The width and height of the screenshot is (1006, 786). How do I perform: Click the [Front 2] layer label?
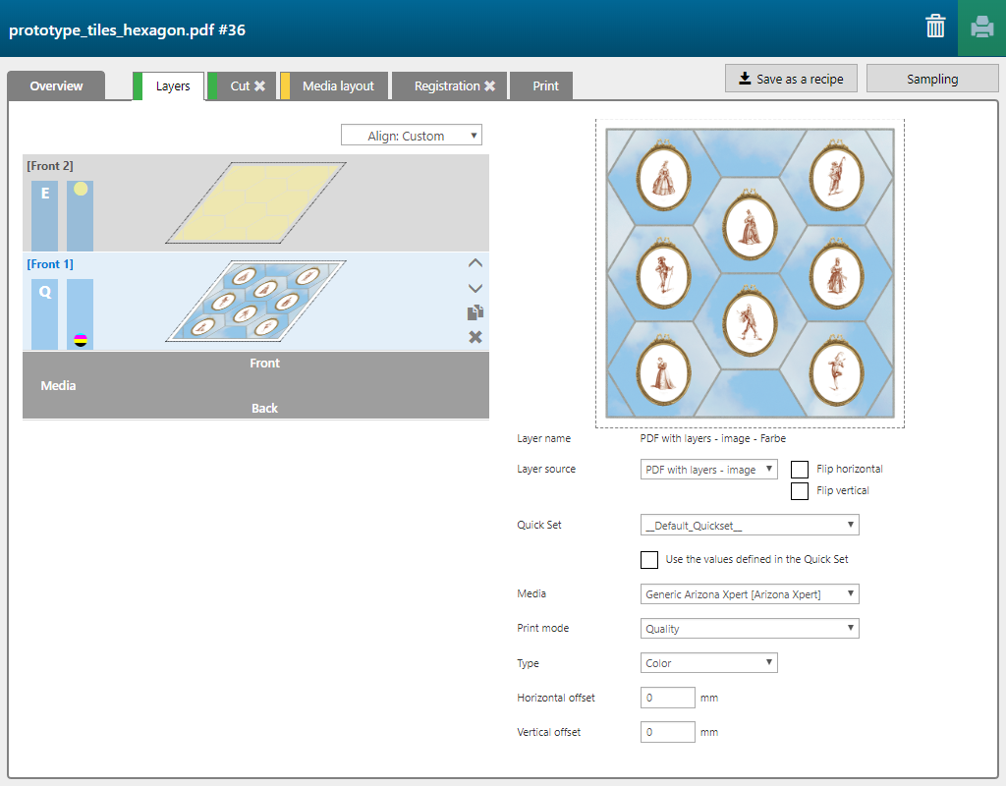pyautogui.click(x=50, y=165)
